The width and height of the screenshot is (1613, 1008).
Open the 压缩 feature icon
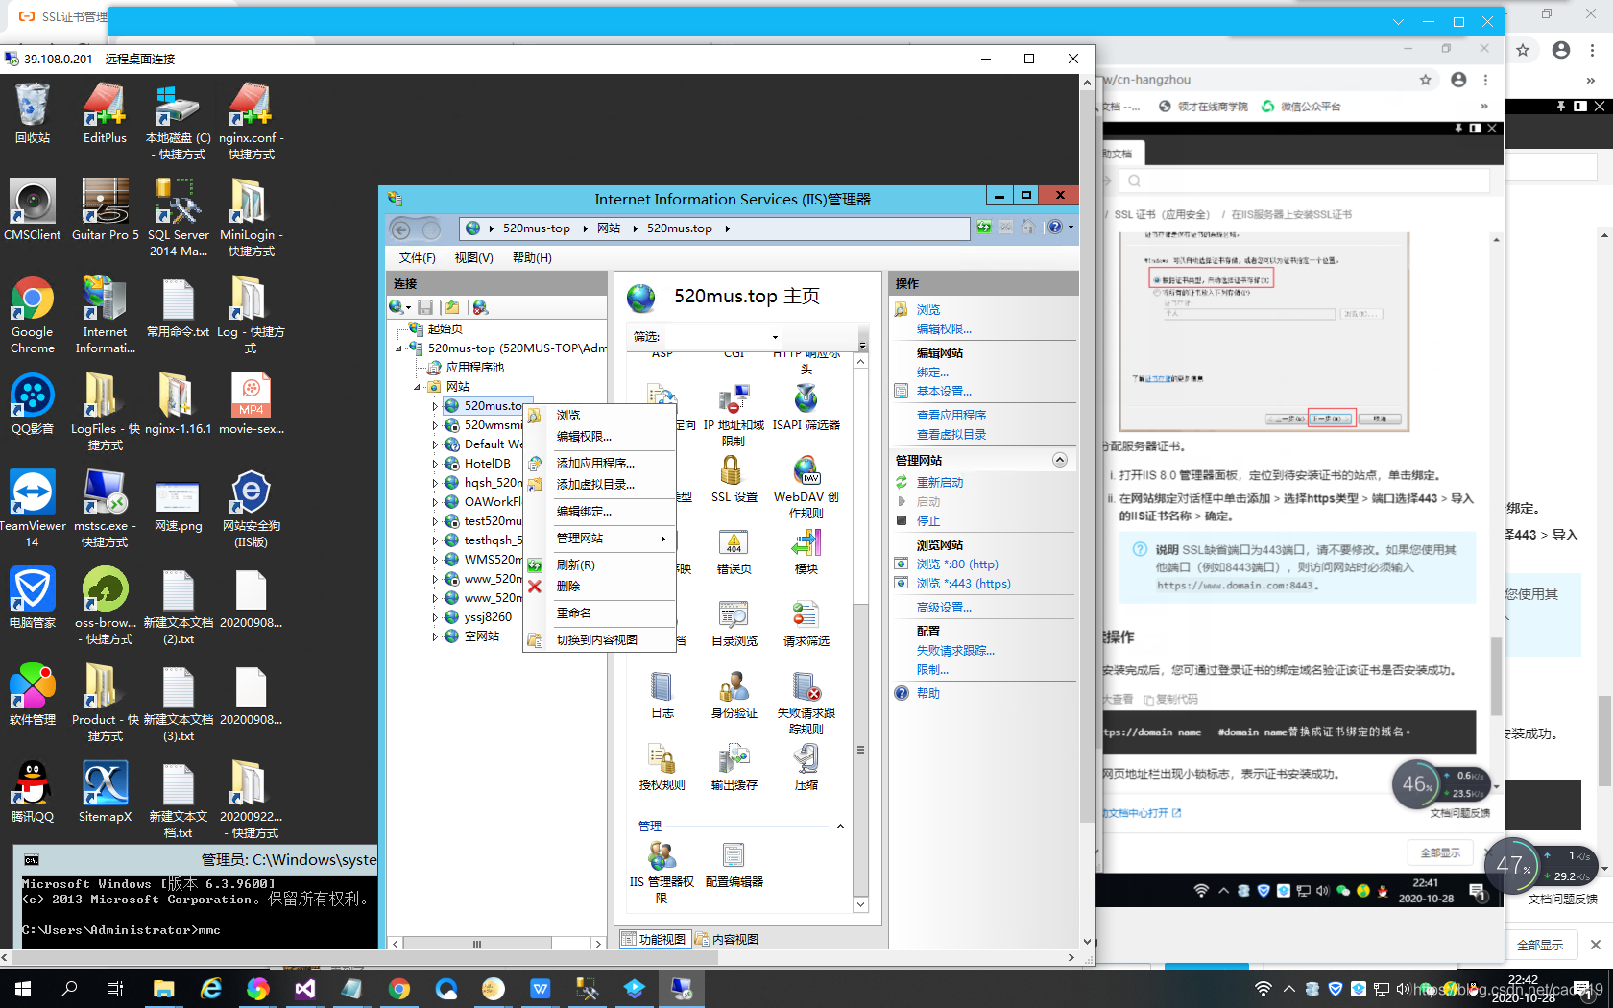coord(806,767)
